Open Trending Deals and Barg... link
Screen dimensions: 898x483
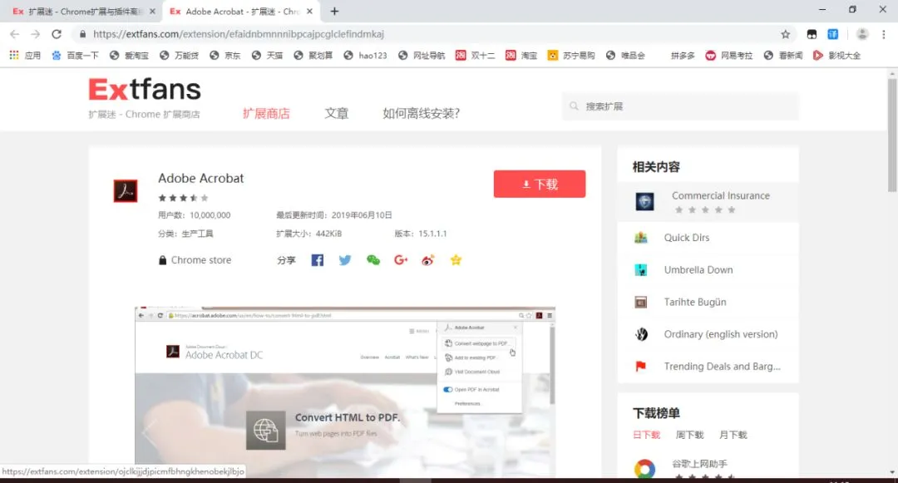point(723,367)
